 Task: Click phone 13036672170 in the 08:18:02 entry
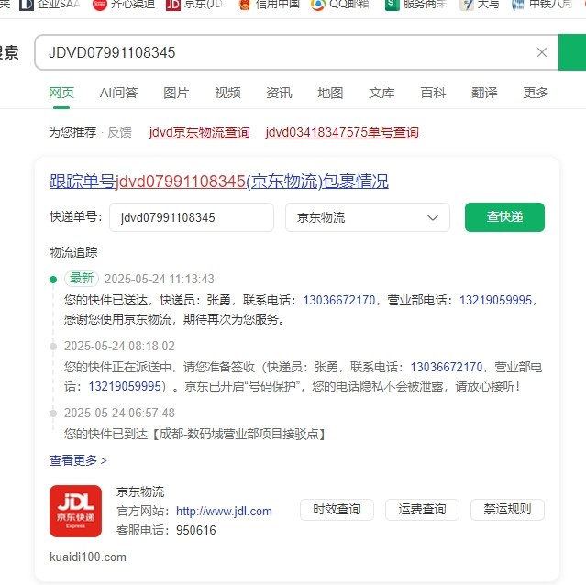pyautogui.click(x=447, y=367)
